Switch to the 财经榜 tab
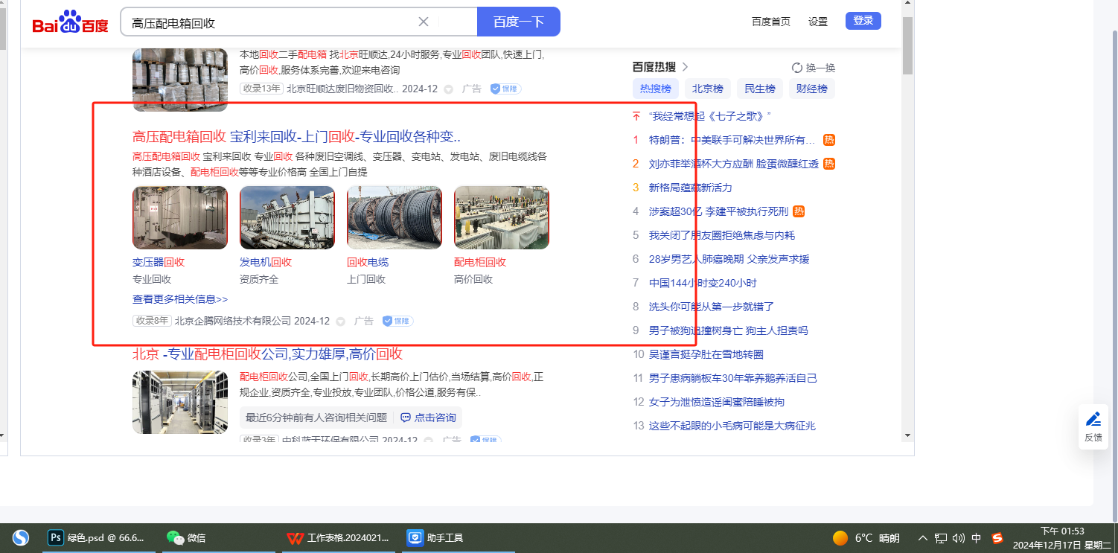The image size is (1118, 553). [x=811, y=89]
